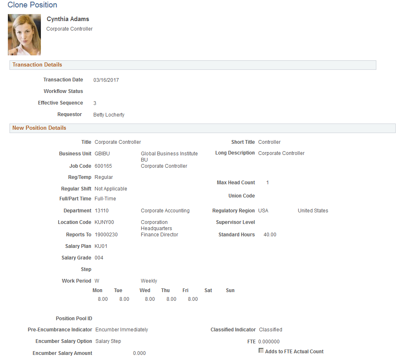Click Regulatory Region value USA
397x364 pixels.
coord(263,210)
